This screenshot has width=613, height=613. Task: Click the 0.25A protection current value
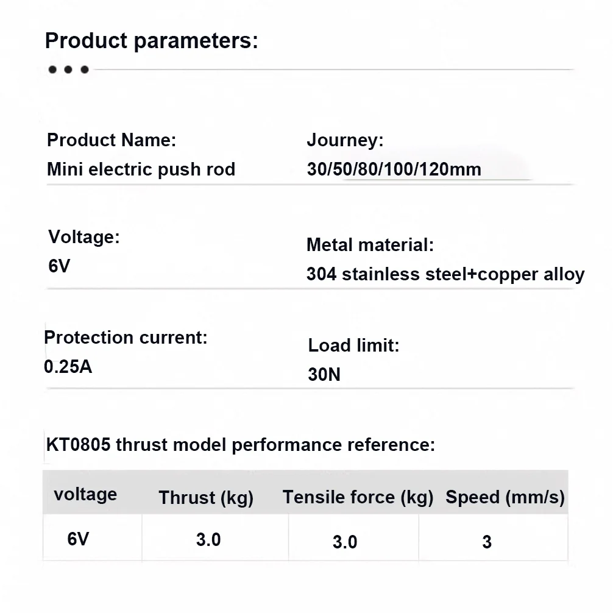[x=68, y=367]
